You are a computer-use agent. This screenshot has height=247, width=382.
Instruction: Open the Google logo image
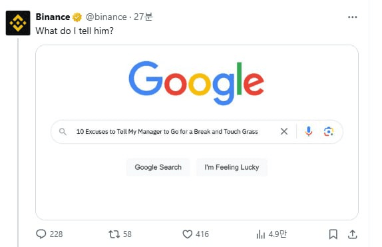tap(196, 83)
